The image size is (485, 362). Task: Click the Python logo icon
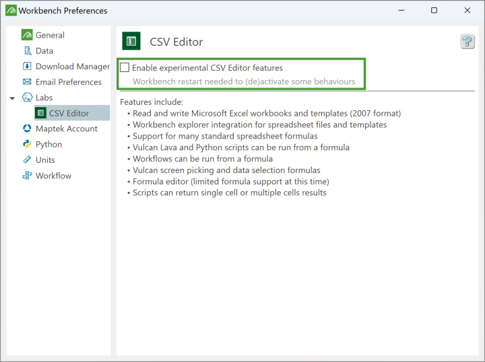click(27, 144)
